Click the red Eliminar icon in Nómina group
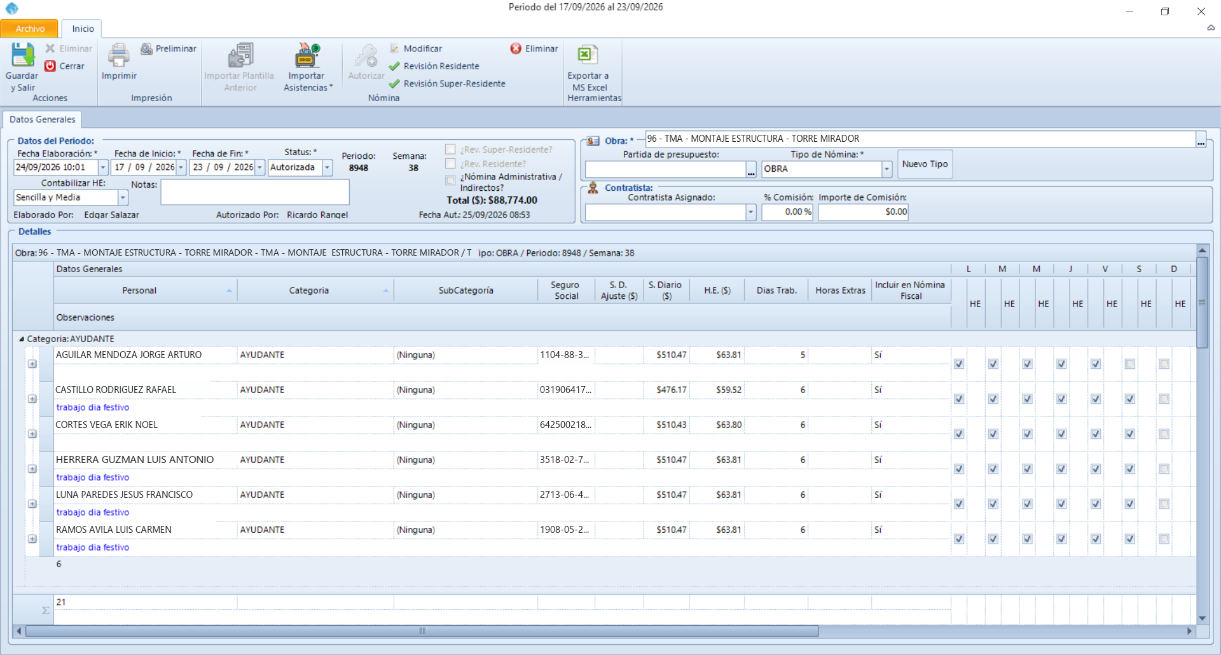Image resolution: width=1221 pixels, height=655 pixels. pos(516,49)
